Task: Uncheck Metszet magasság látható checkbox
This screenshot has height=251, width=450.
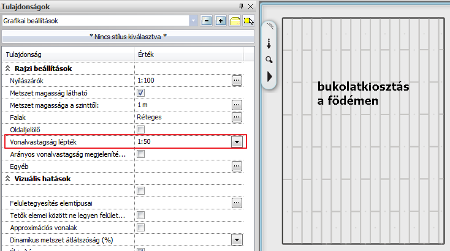Action: pyautogui.click(x=140, y=92)
